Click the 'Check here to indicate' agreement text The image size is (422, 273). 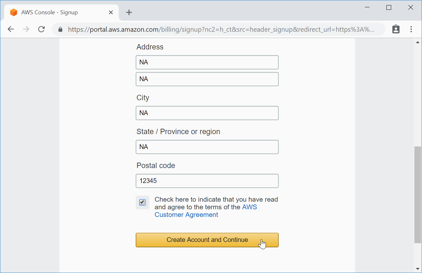point(216,207)
